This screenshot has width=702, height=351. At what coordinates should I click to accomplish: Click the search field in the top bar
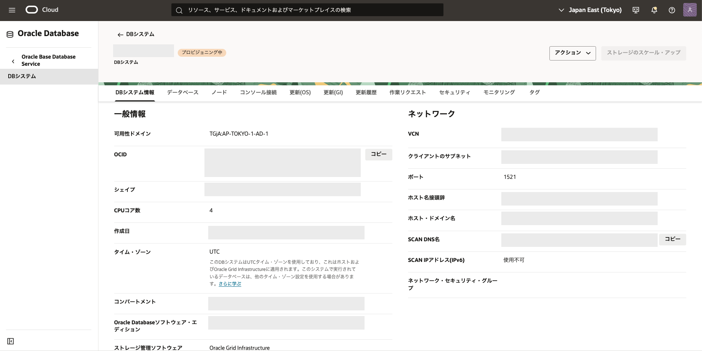(x=307, y=10)
